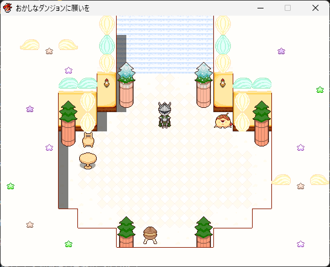Click the round brown creature at the entrance
The image size is (330, 267).
click(150, 235)
